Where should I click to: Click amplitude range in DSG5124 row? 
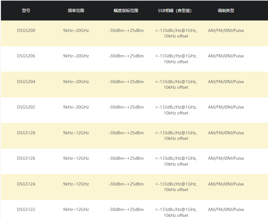click(x=126, y=184)
